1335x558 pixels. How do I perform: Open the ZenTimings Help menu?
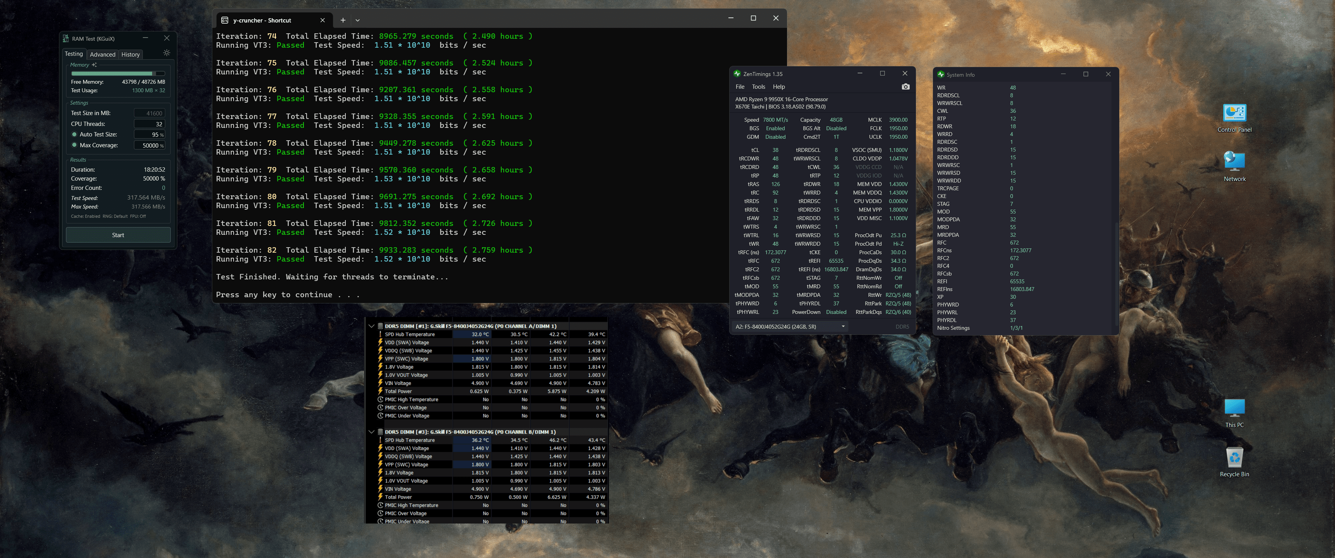pyautogui.click(x=778, y=86)
